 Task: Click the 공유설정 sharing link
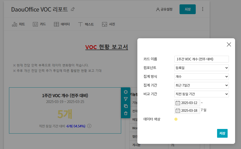point(164,9)
